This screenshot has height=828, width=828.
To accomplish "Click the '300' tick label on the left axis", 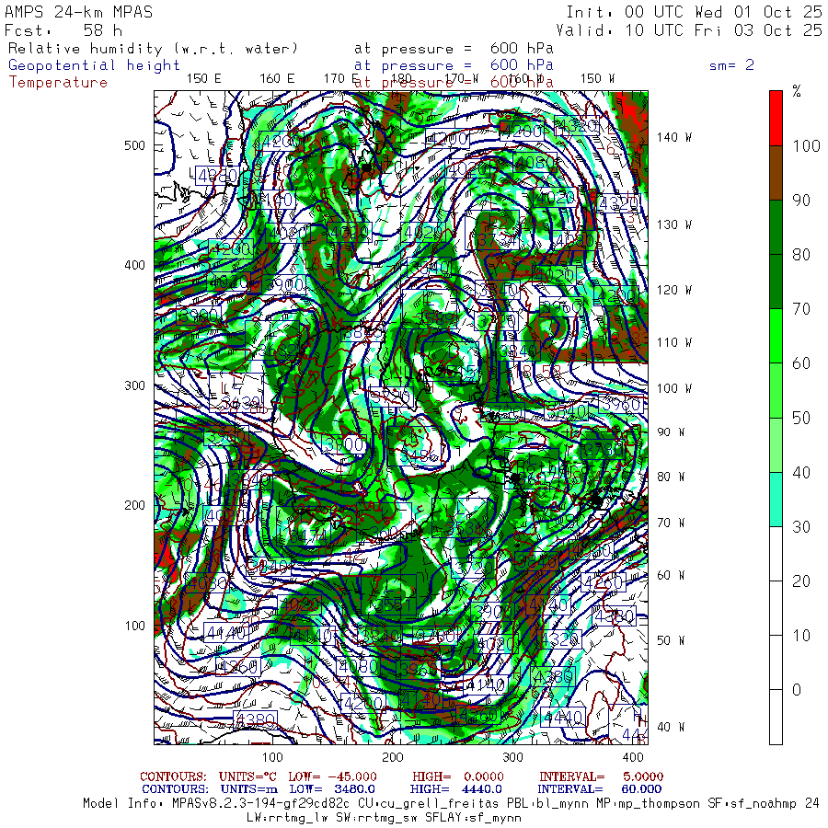I will [x=134, y=385].
